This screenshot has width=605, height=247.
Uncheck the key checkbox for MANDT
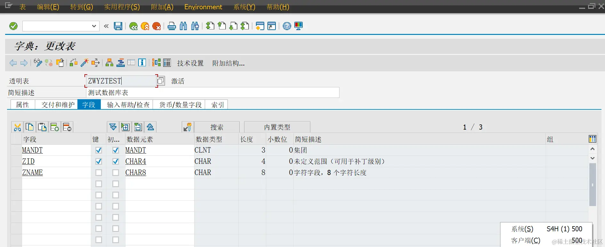(x=99, y=150)
